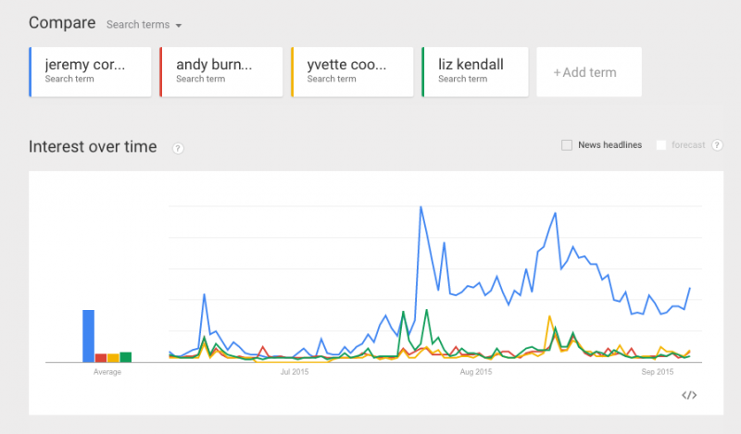Click the dropdown arrow beside Search terms
This screenshot has height=434, width=741.
point(179,26)
